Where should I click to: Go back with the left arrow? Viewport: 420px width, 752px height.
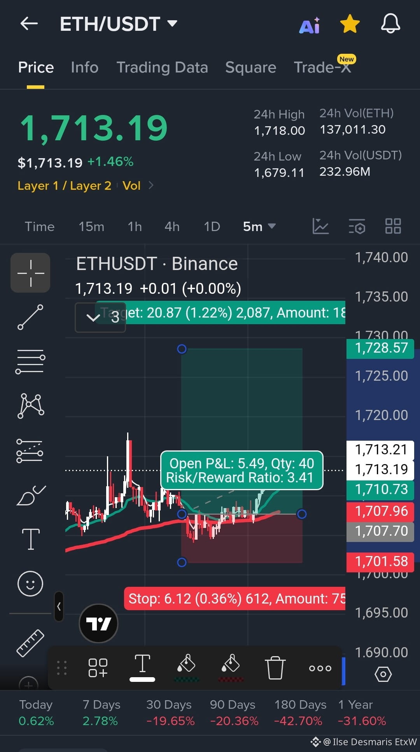tap(29, 24)
